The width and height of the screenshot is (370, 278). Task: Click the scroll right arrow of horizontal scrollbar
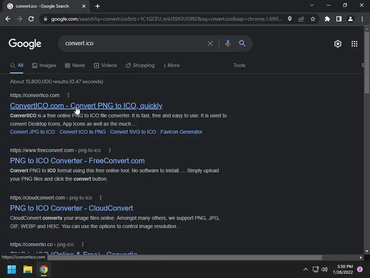[361, 258]
